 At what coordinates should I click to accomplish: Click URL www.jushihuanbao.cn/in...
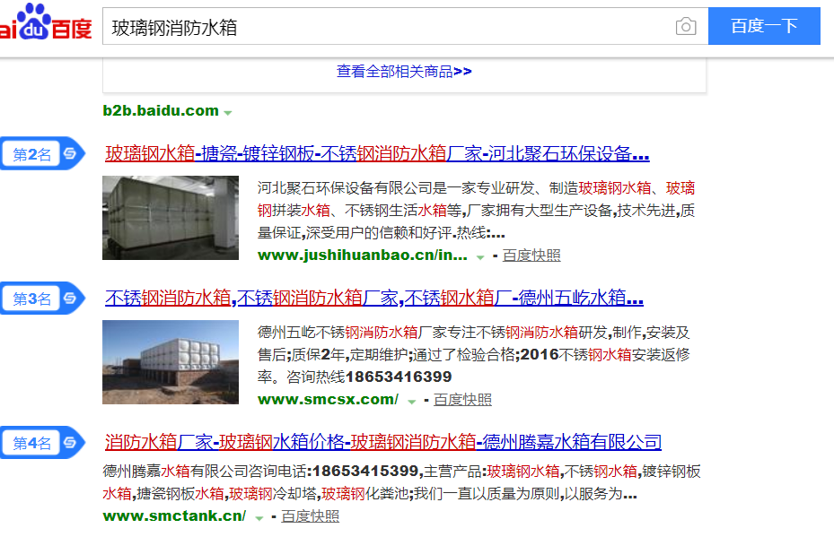pos(362,256)
